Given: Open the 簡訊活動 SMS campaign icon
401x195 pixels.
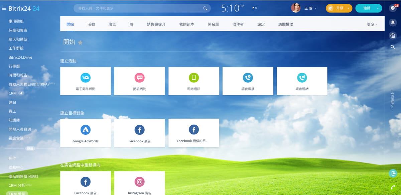Looking at the screenshot, I should [139, 78].
